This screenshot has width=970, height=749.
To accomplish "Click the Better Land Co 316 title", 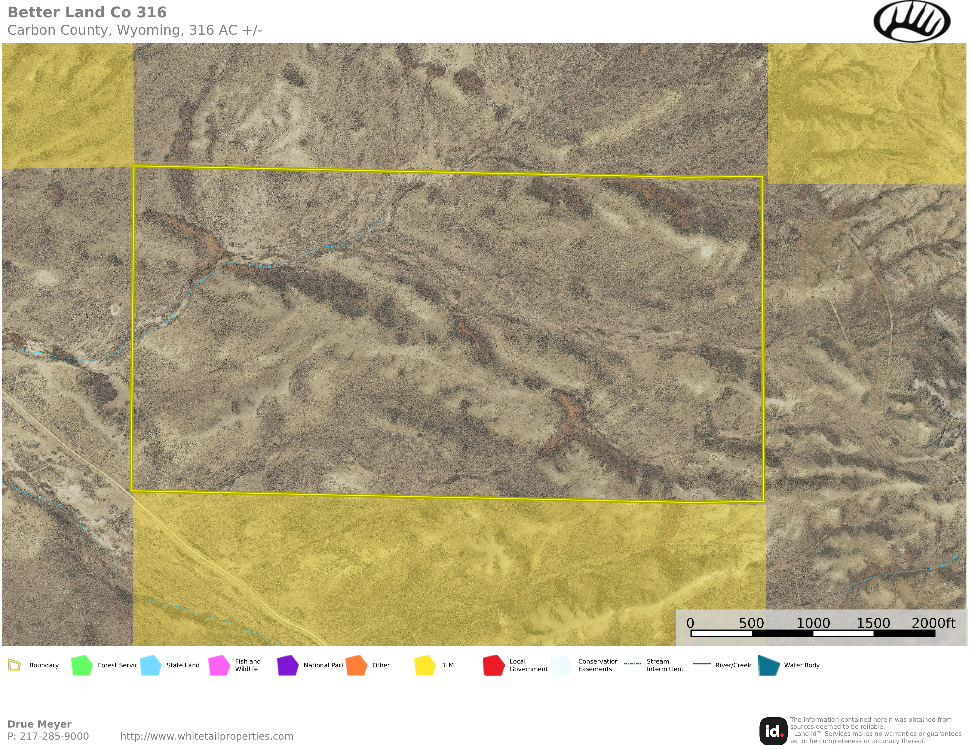I will (x=87, y=12).
